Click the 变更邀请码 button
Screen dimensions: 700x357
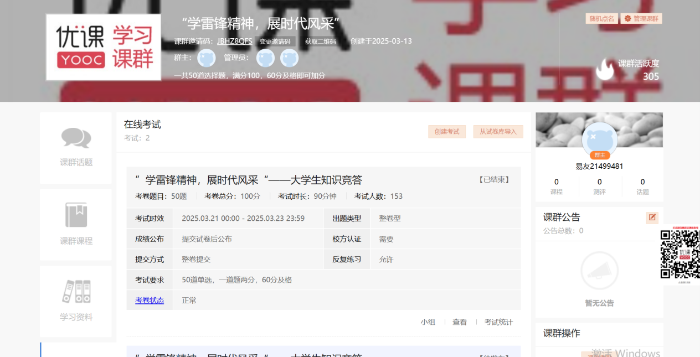tap(275, 42)
